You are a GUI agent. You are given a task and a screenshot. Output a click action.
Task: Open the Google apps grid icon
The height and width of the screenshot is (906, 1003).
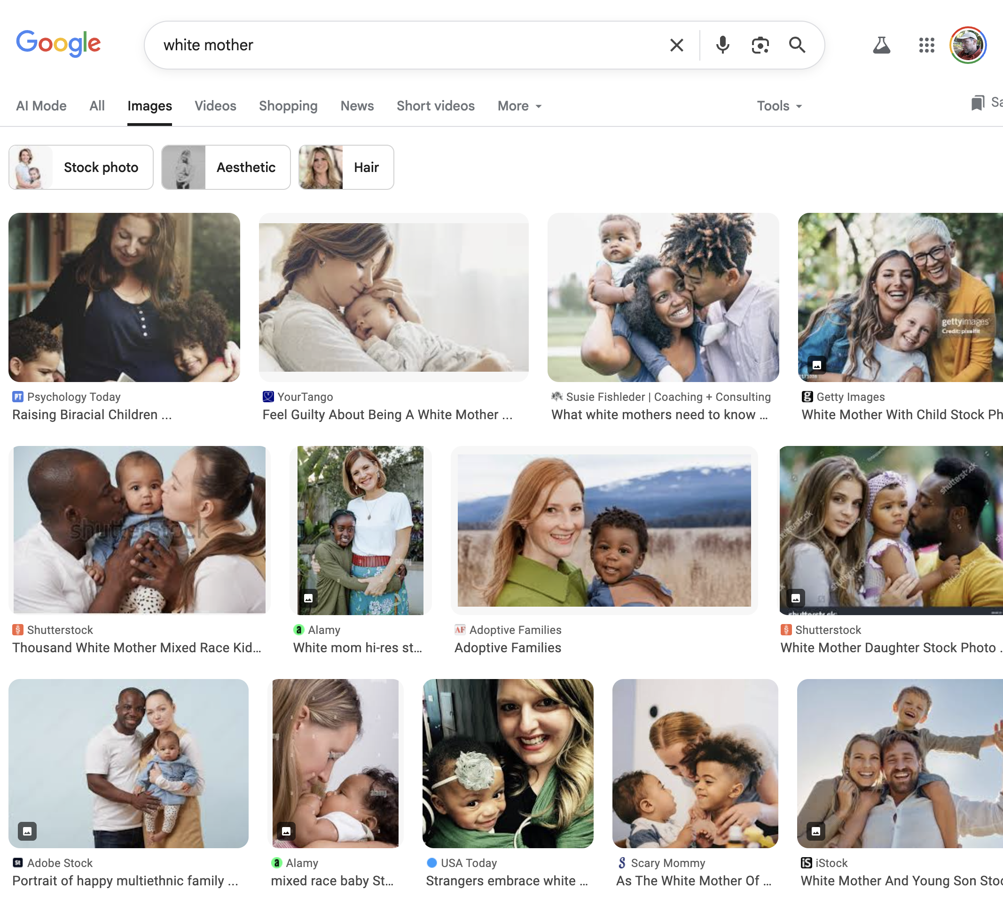[926, 45]
